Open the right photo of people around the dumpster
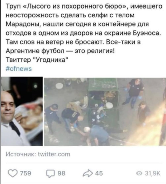This screenshot has height=184, width=166. coord(105,112)
